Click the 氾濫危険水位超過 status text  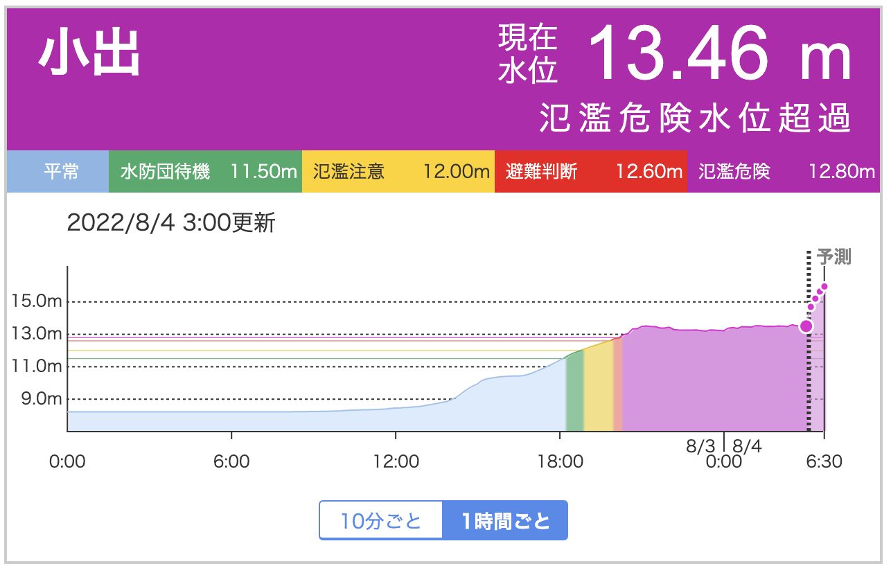click(x=695, y=121)
